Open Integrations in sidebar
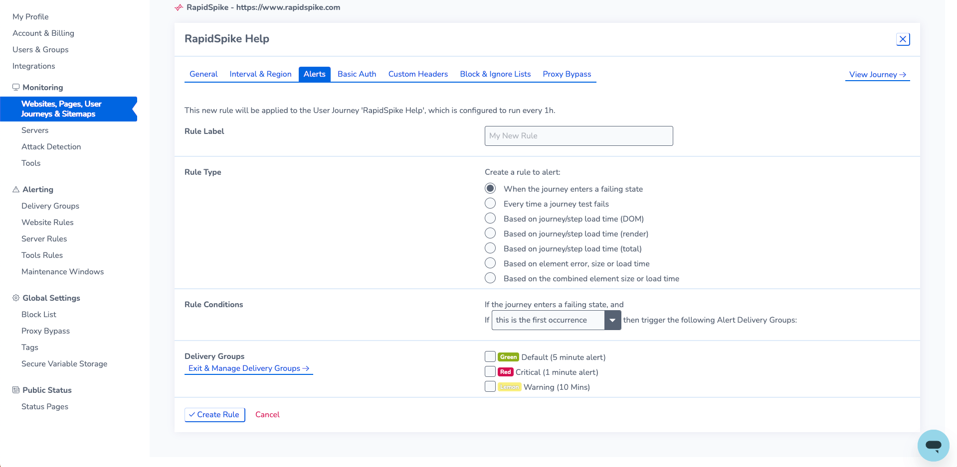Image resolution: width=957 pixels, height=467 pixels. (34, 66)
